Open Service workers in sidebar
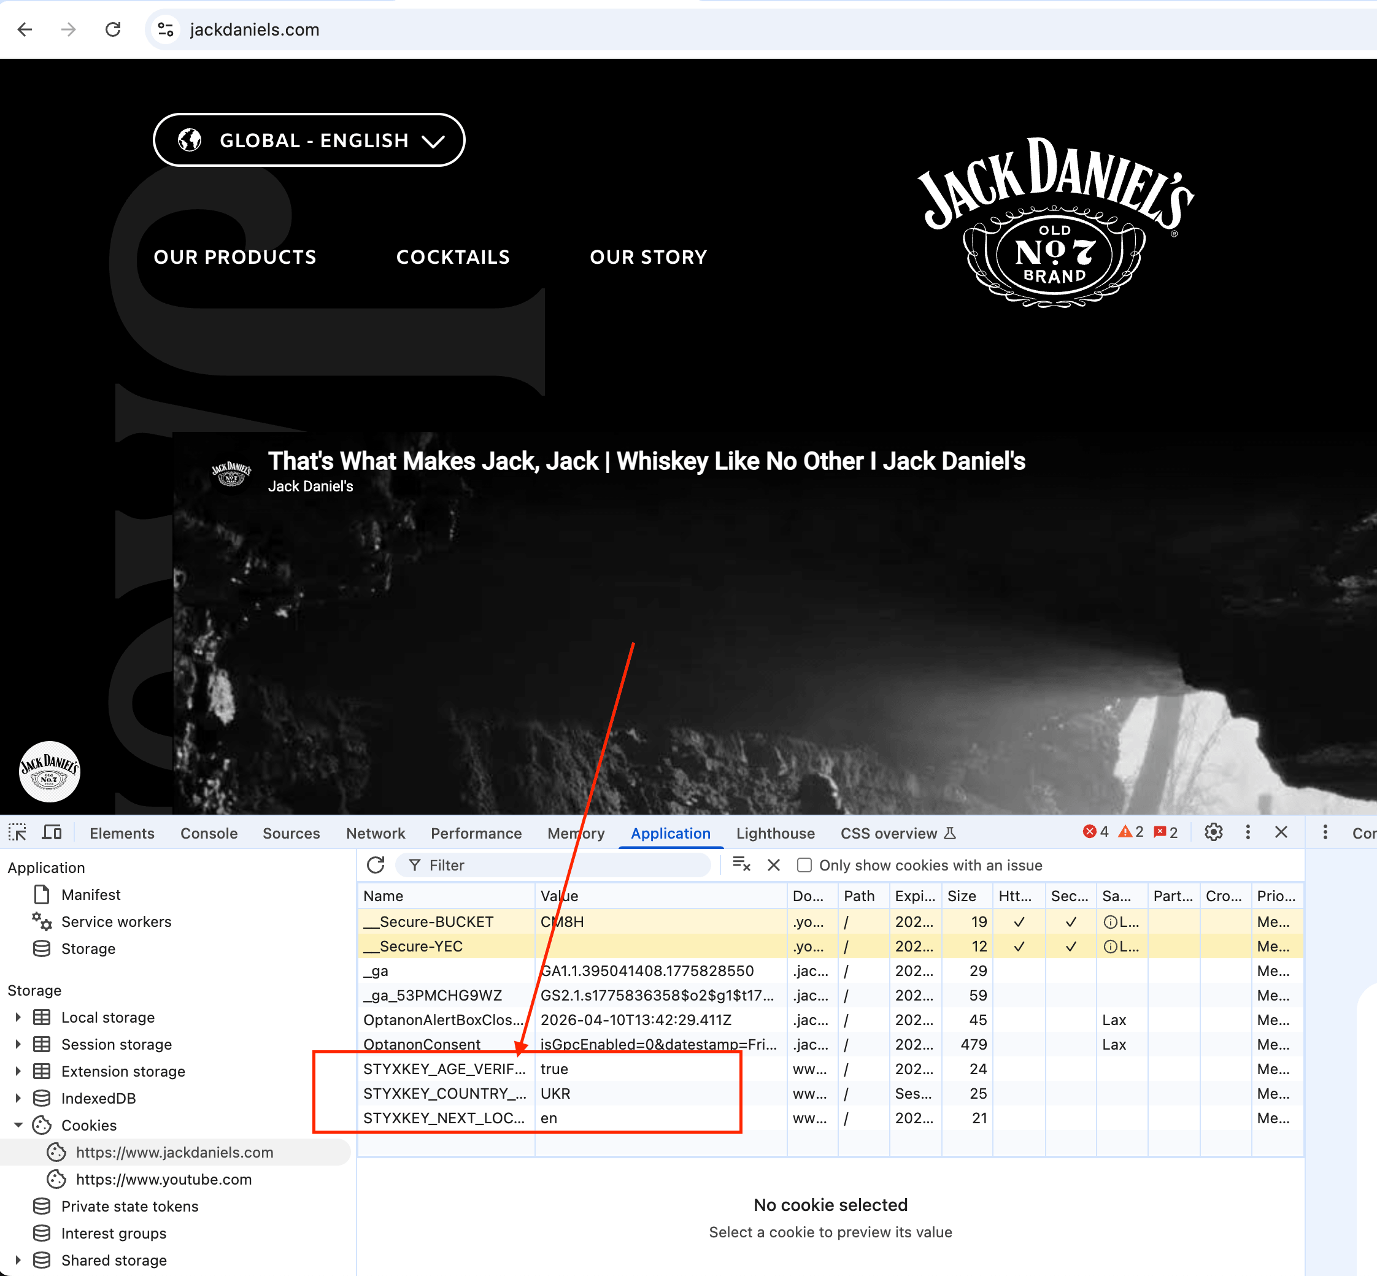The width and height of the screenshot is (1377, 1276). click(x=116, y=922)
